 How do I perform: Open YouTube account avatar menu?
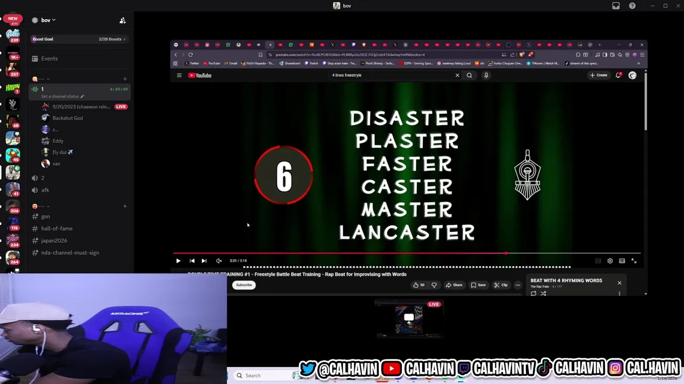point(632,75)
